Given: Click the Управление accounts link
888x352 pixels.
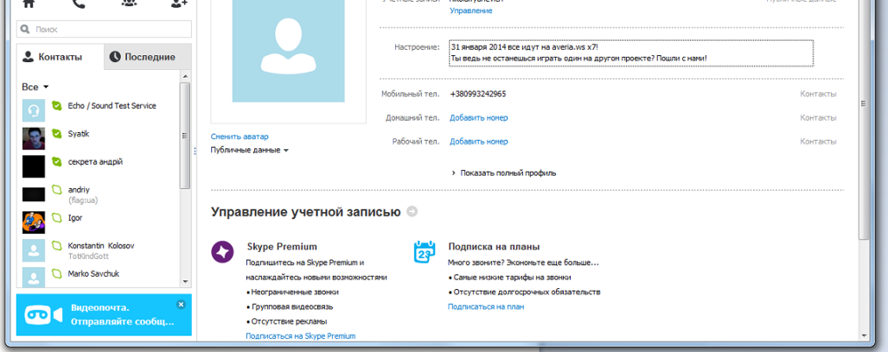Looking at the screenshot, I should pos(472,11).
